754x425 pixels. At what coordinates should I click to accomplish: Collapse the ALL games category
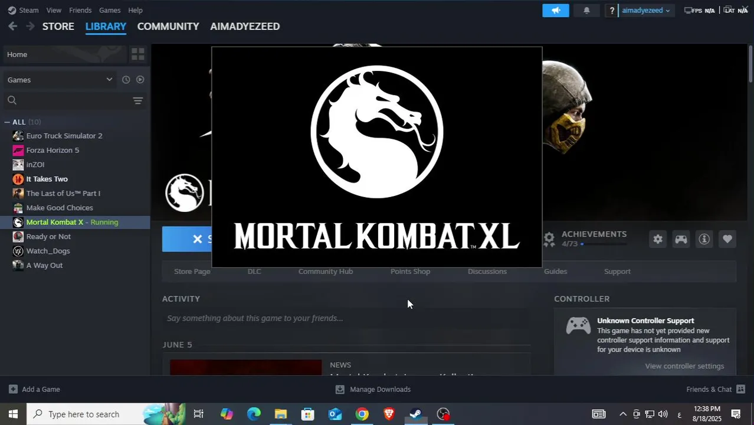point(6,122)
